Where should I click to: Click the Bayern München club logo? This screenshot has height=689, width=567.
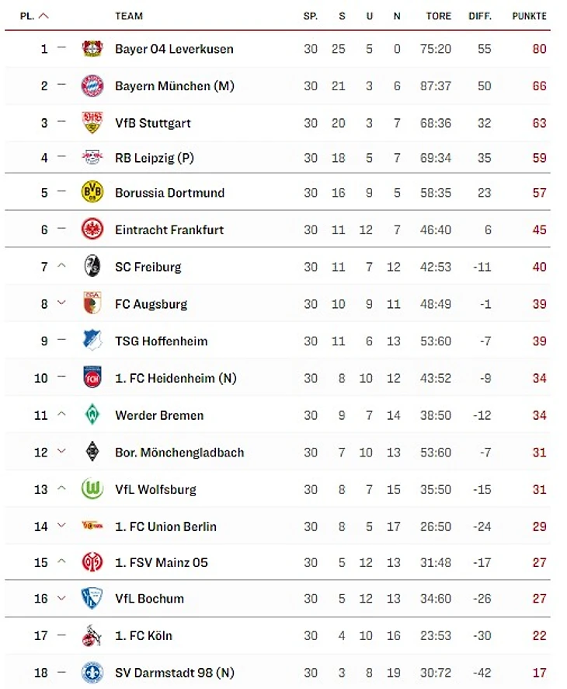point(92,86)
